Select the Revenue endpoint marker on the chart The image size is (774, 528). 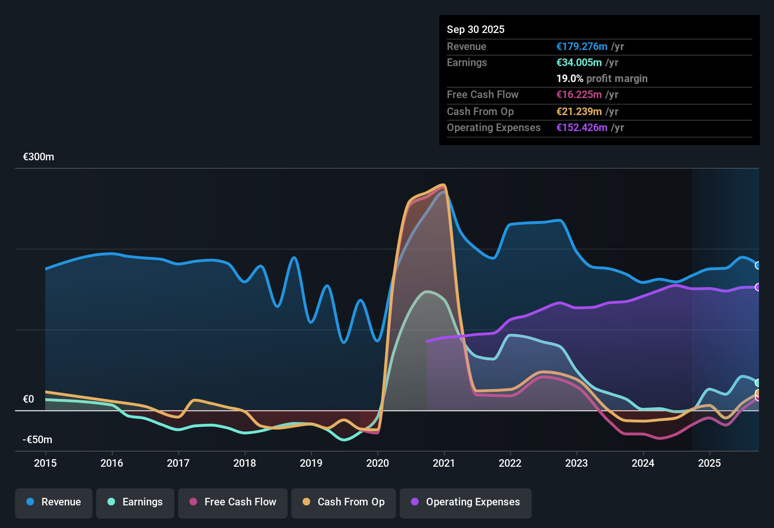point(758,265)
